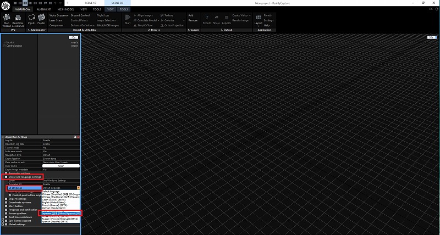Select Default language list option

61,192
